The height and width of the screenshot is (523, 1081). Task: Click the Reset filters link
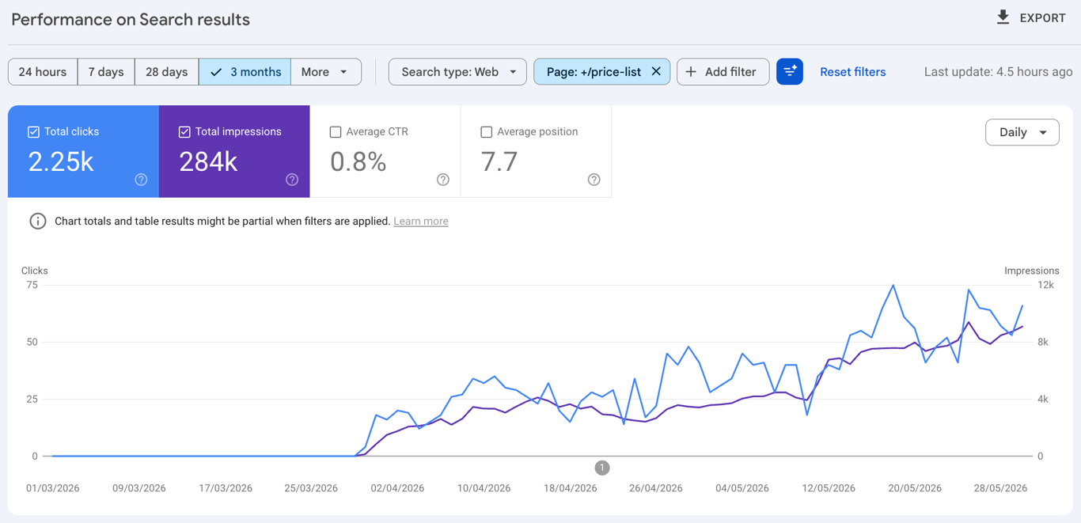point(853,72)
